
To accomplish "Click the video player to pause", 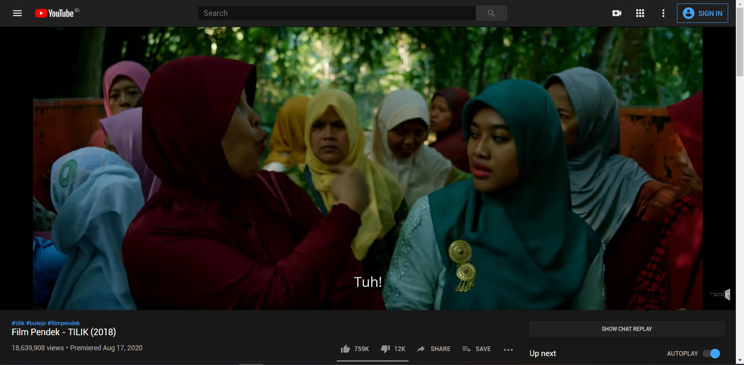I will pyautogui.click(x=368, y=168).
